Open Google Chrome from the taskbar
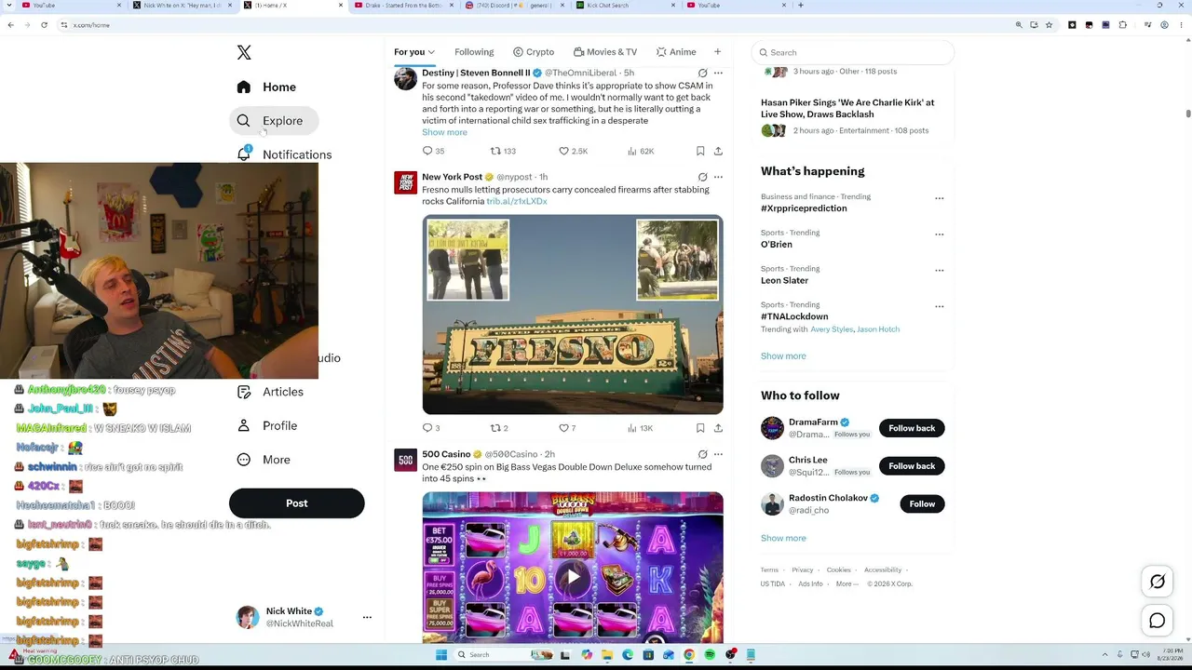 click(689, 655)
